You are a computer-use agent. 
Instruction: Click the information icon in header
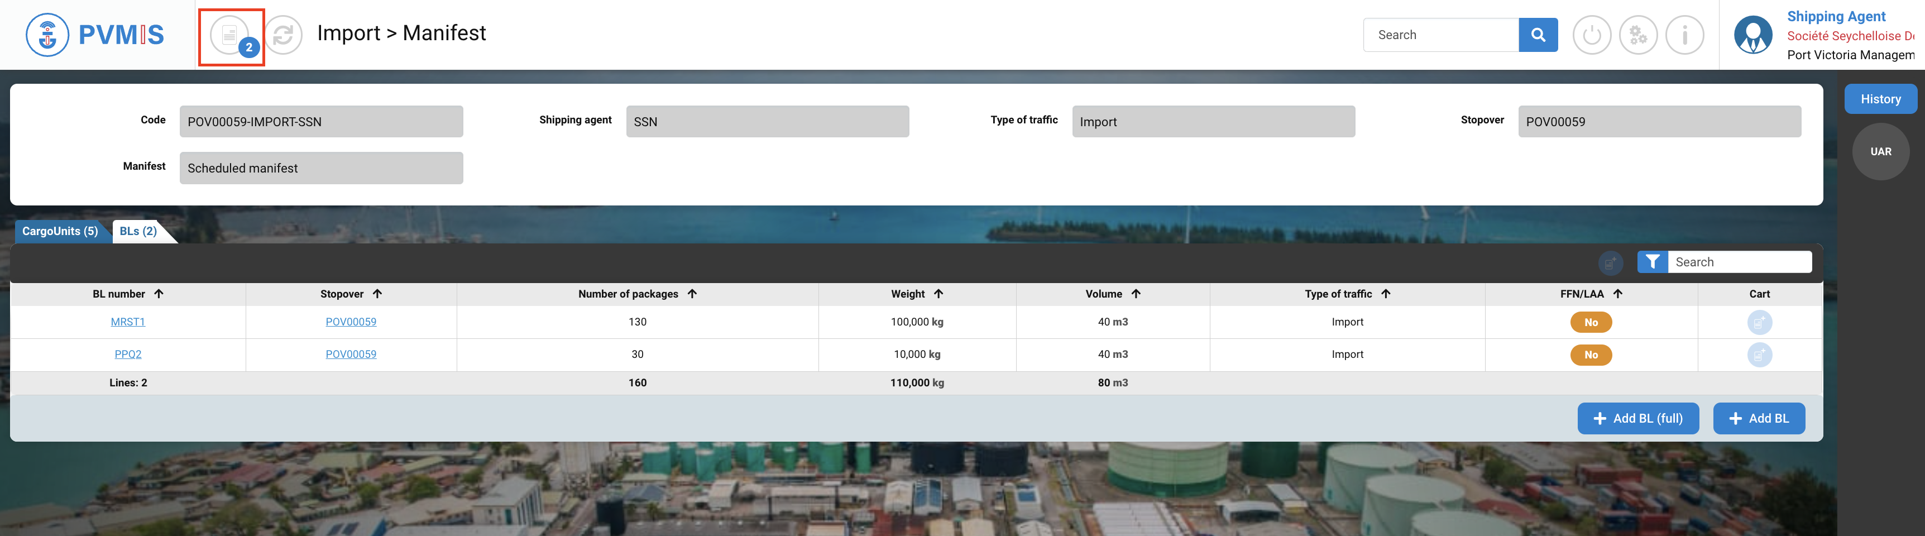pos(1684,35)
